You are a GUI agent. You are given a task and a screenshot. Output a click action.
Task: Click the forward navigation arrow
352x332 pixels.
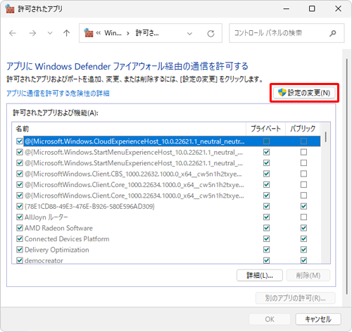click(32, 33)
